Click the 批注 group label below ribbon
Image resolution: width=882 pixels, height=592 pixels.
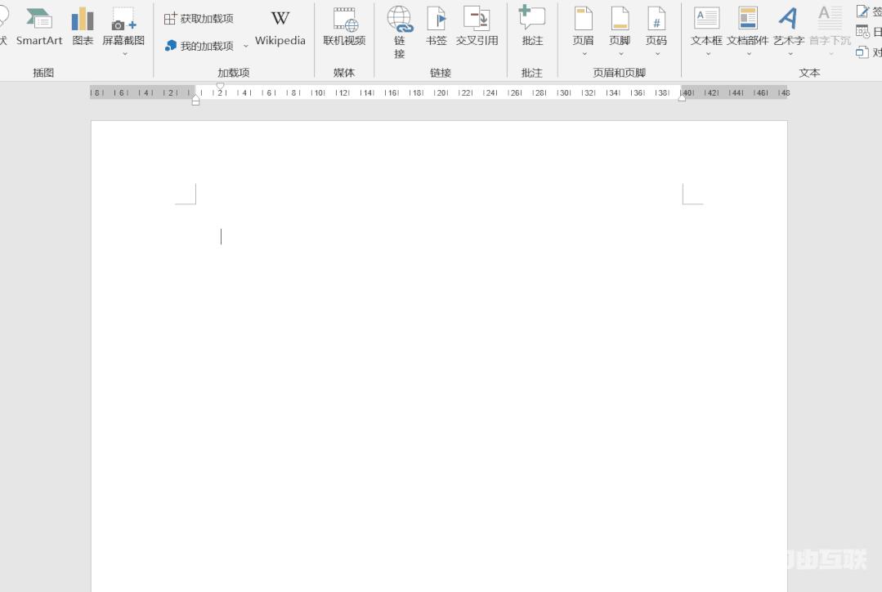point(531,73)
